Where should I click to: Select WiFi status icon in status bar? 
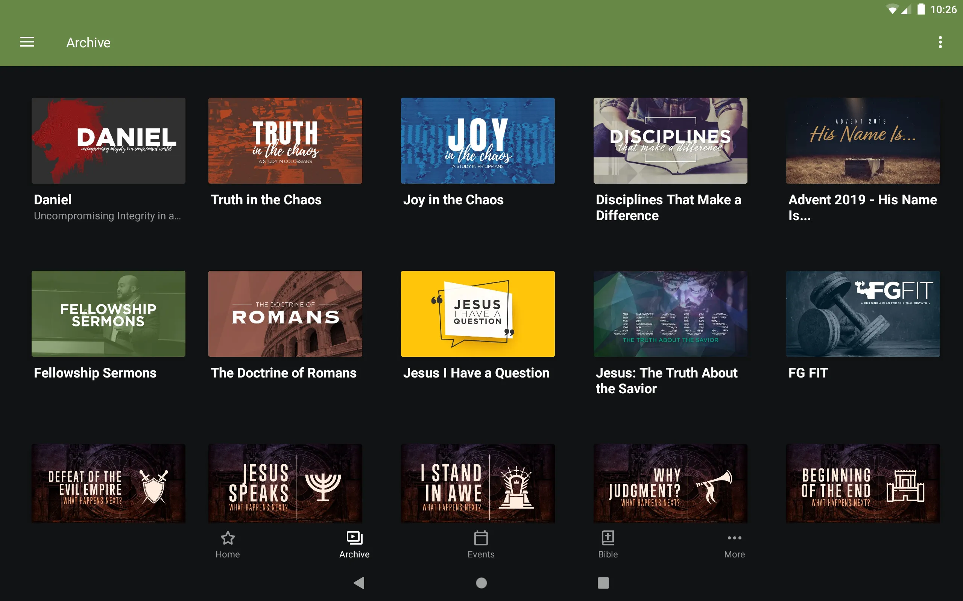(890, 10)
